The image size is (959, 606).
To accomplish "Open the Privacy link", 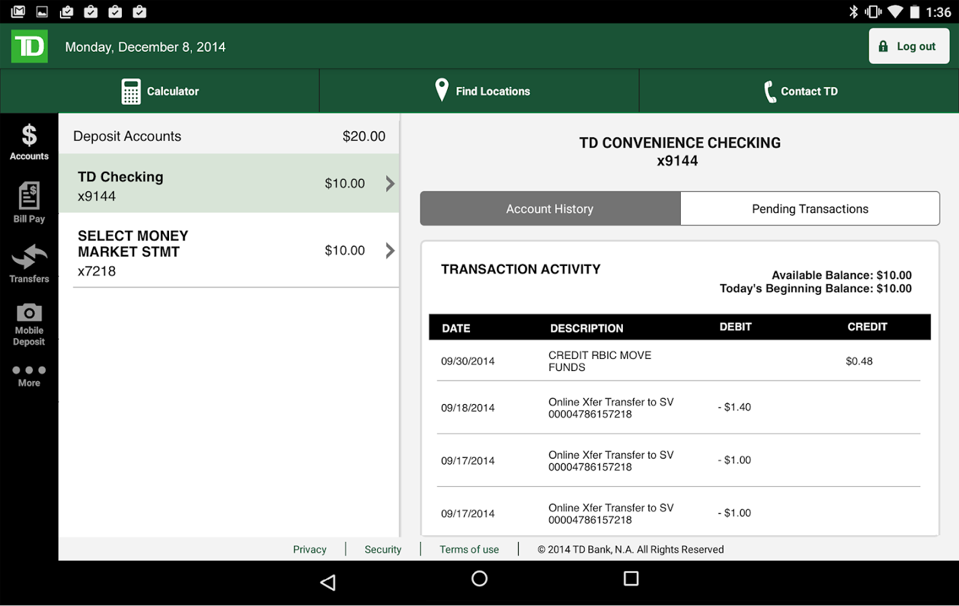I will click(310, 549).
